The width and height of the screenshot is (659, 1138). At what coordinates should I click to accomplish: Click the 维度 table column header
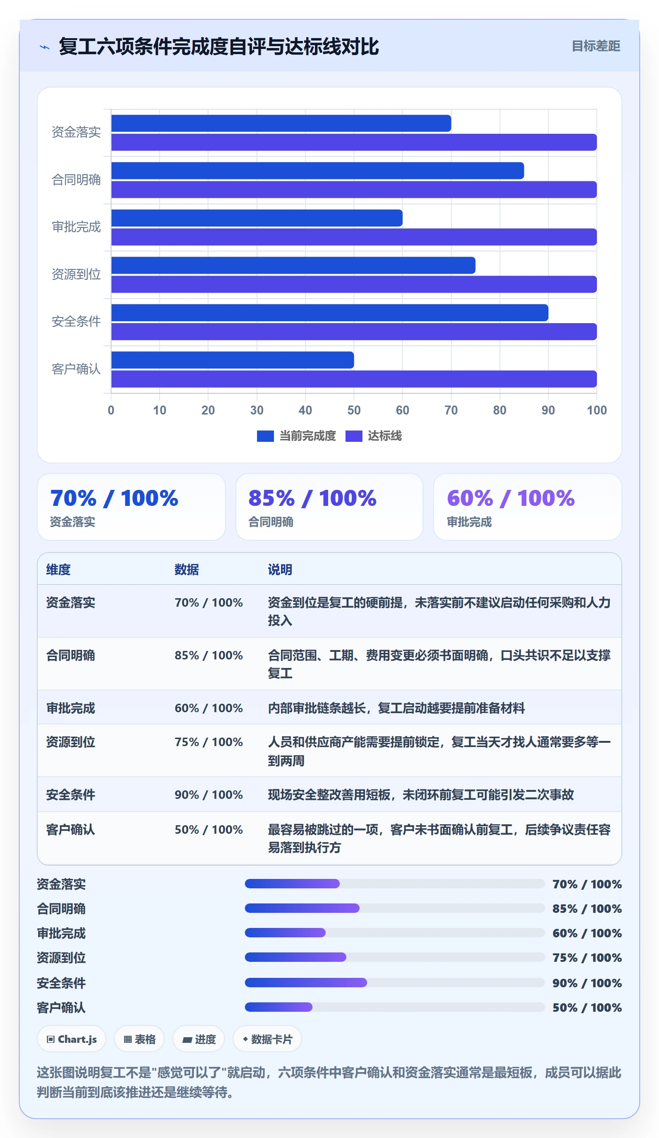tap(58, 569)
